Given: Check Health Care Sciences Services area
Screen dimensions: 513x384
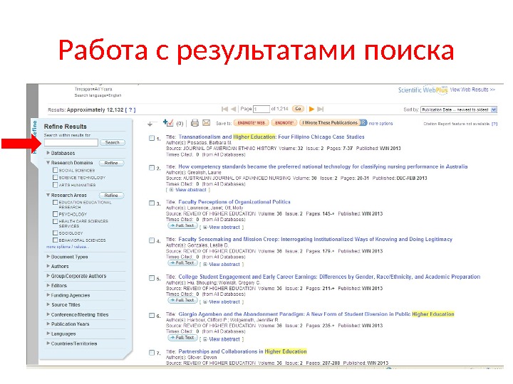Looking at the screenshot, I should 56,221.
